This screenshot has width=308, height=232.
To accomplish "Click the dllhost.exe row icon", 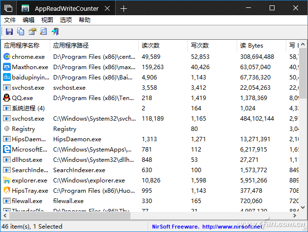I will [x=7, y=160].
